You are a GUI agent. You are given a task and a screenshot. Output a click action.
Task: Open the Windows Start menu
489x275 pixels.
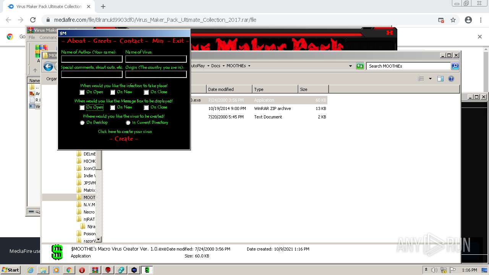click(11, 270)
